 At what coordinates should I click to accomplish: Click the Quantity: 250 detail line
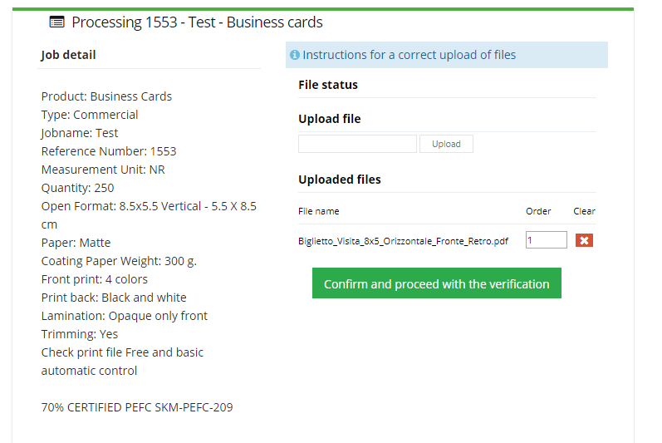tap(78, 188)
